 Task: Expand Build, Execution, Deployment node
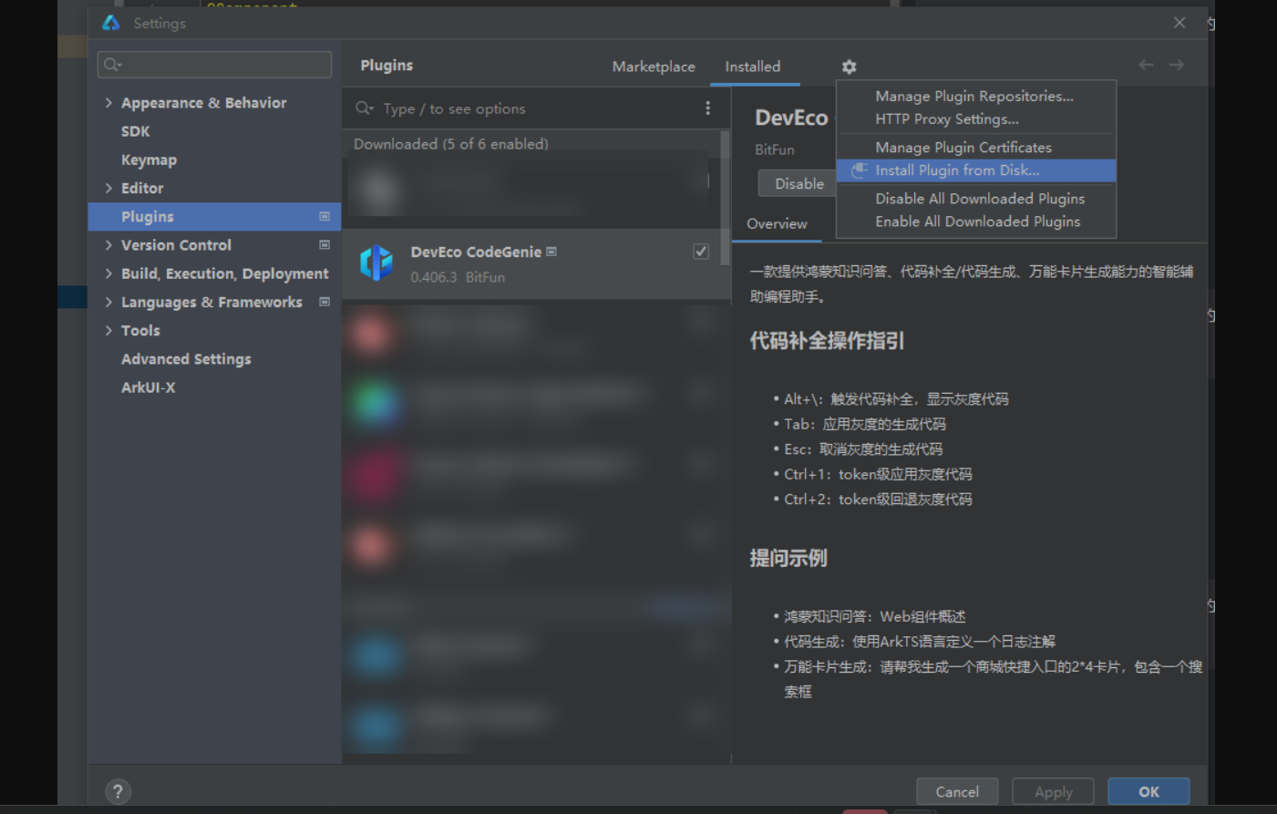[x=108, y=273]
